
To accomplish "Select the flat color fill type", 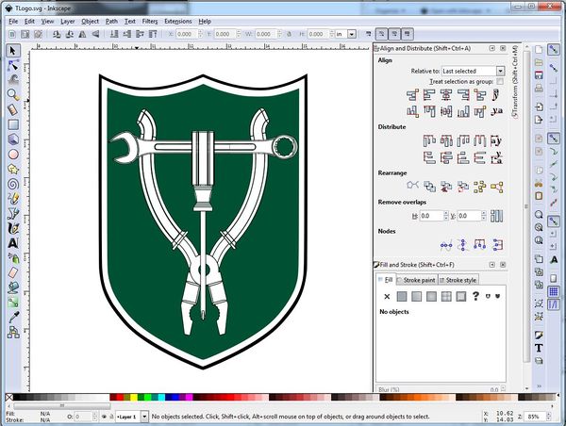I will 402,296.
